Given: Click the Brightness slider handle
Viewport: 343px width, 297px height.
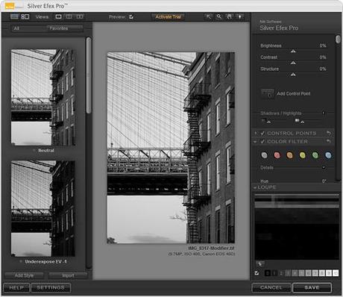Looking at the screenshot, I should point(293,51).
